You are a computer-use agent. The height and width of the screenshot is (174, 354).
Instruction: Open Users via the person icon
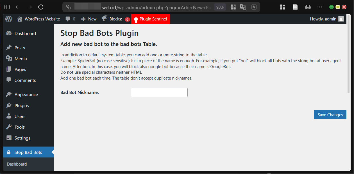[x=8, y=116]
